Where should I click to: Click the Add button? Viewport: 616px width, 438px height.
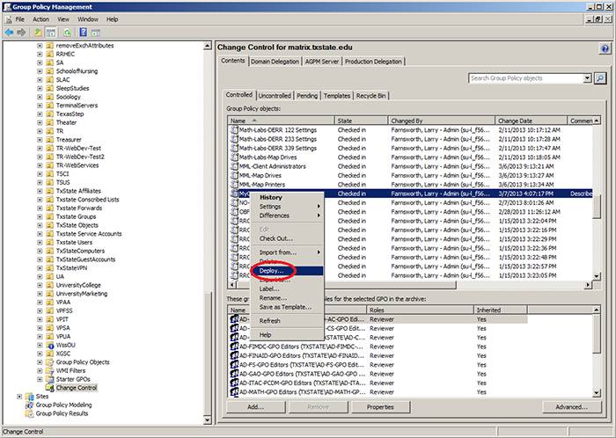click(x=255, y=407)
